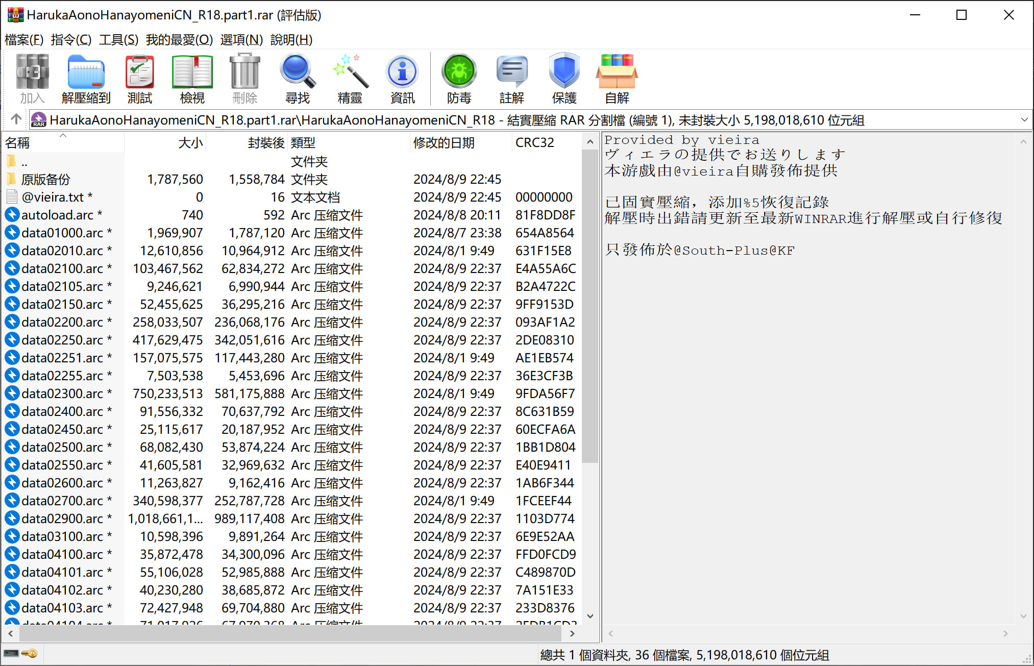The image size is (1034, 666).
Task: Expand the archive path dropdown arrow
Action: (1024, 120)
